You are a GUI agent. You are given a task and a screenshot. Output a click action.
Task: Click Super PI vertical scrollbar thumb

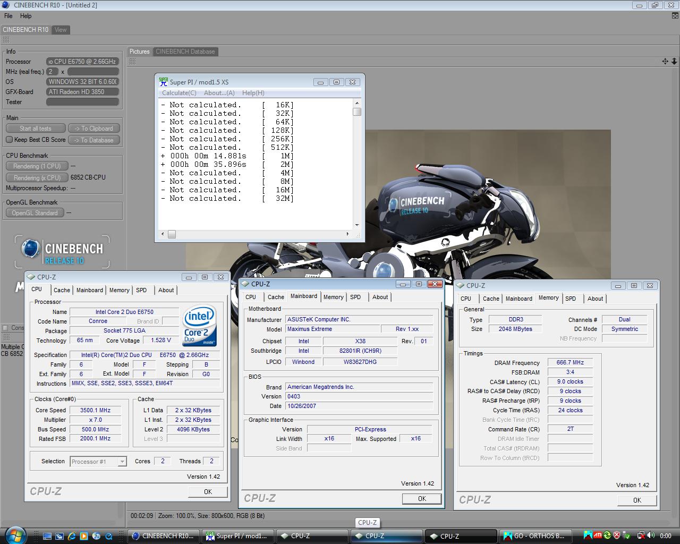pyautogui.click(x=357, y=112)
